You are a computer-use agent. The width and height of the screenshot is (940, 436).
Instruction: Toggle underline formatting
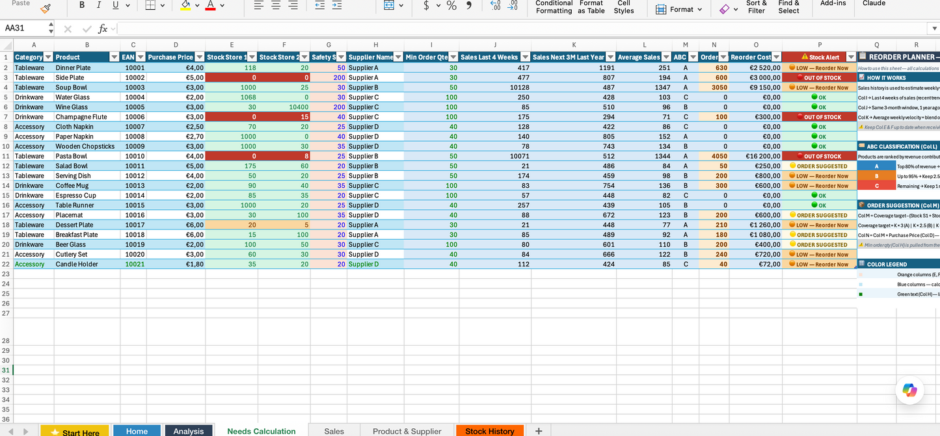click(116, 5)
